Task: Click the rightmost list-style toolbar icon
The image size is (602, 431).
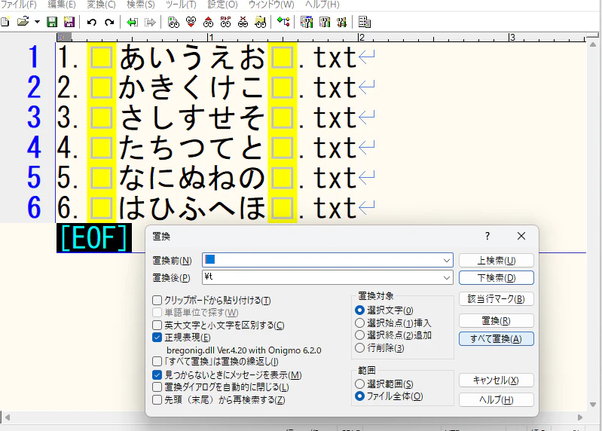Action: click(x=365, y=23)
